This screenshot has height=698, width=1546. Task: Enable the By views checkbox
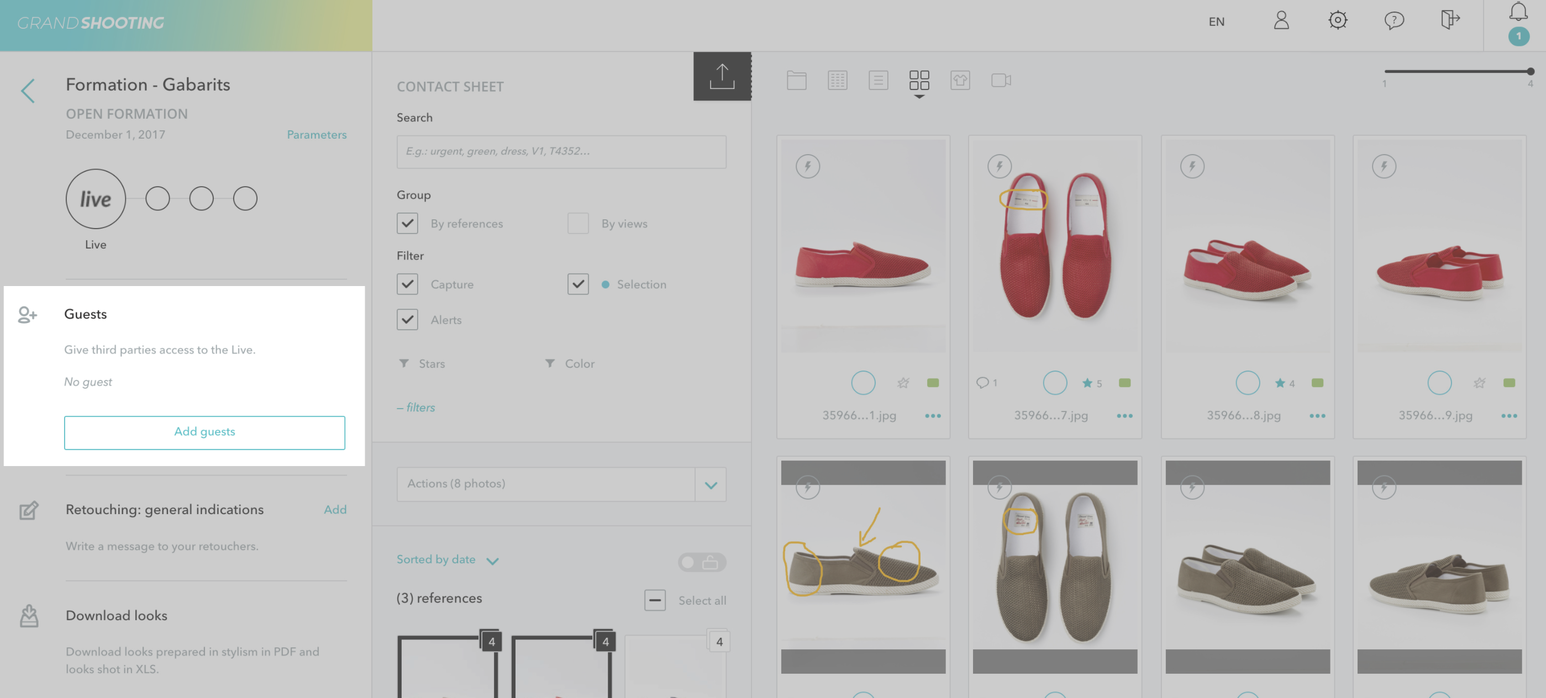[x=577, y=223]
